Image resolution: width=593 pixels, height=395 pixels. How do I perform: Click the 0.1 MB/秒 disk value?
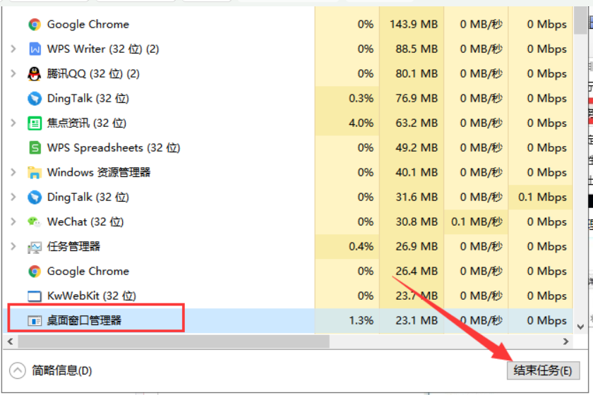coord(477,222)
